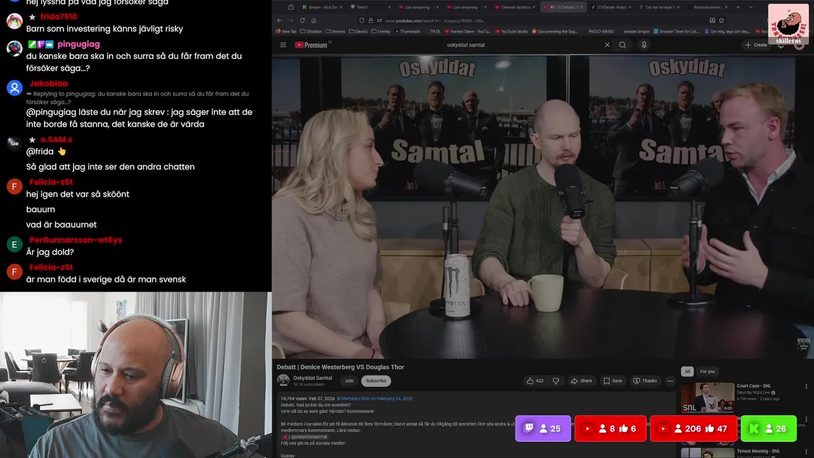
Task: Open the Obsidian bookmarks folder
Action: click(x=311, y=31)
